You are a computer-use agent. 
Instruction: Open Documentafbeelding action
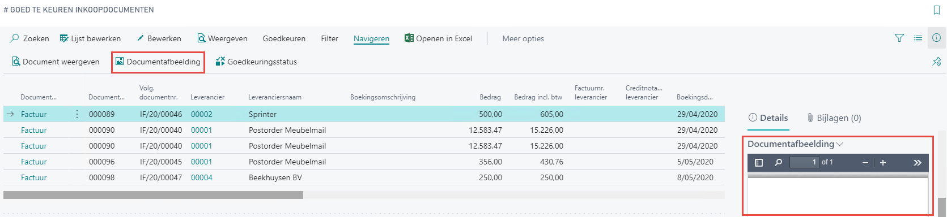(158, 62)
